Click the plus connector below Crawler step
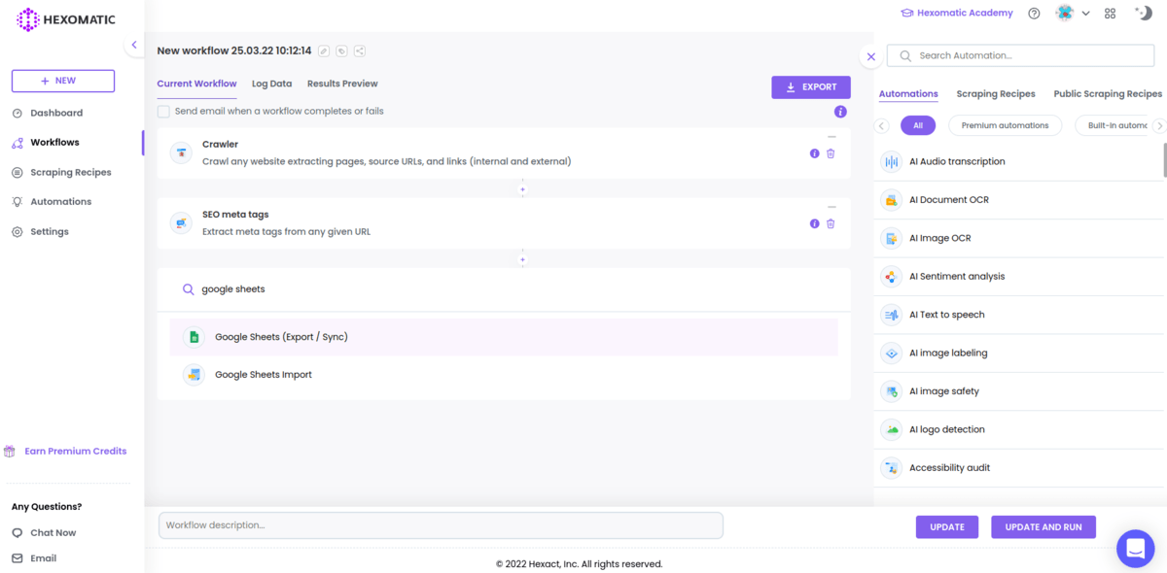 (522, 189)
